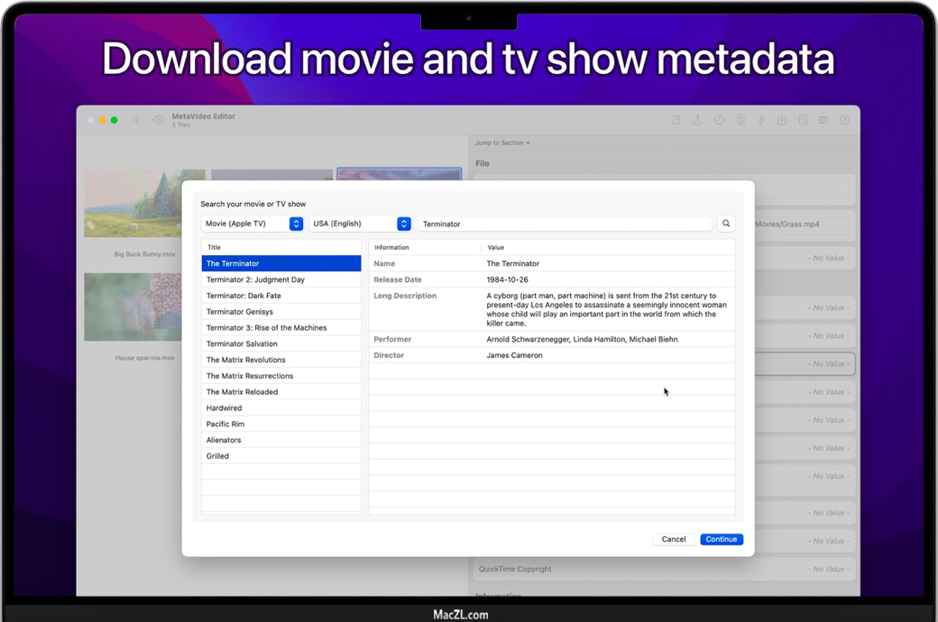This screenshot has height=622, width=938.
Task: Click the question mark help icon
Action: coord(845,120)
